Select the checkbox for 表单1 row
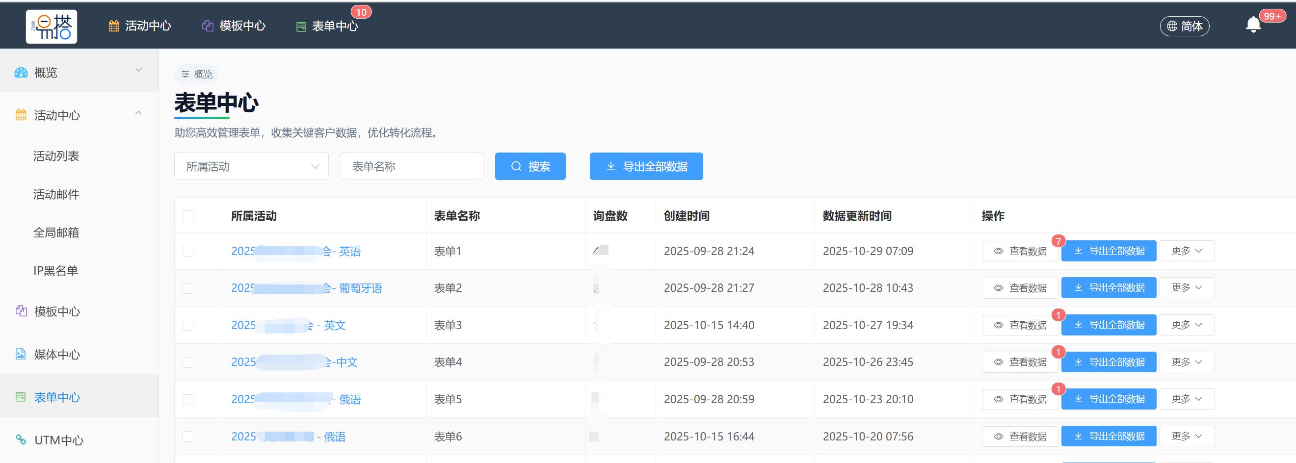 click(188, 250)
